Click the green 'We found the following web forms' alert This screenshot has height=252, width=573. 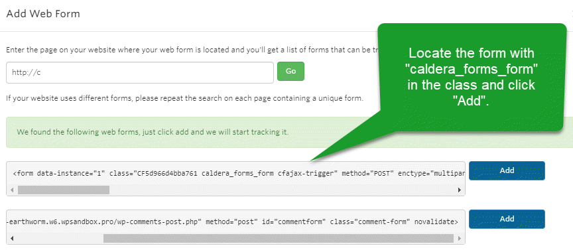tap(289, 132)
